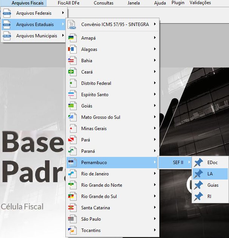229x238 pixels.
Task: Select the Alagoas state entry
Action: coord(112,49)
